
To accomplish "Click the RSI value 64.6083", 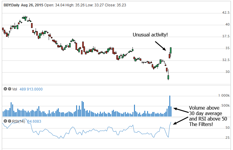I will coord(34,121).
